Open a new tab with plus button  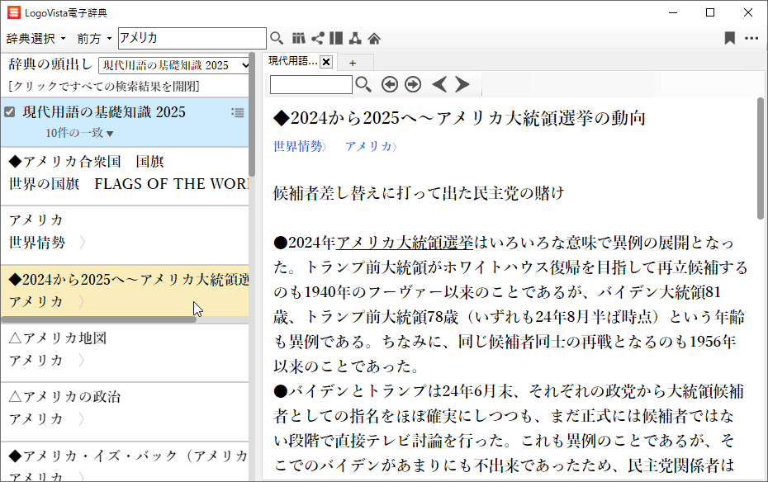click(353, 63)
